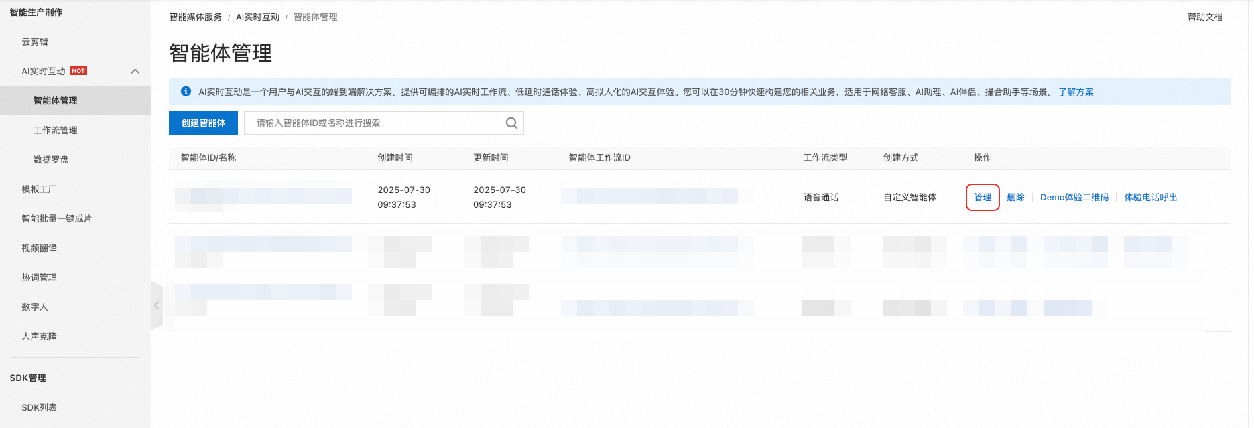Open 人声克隆 in the sidebar
The image size is (1254, 428).
tap(39, 336)
